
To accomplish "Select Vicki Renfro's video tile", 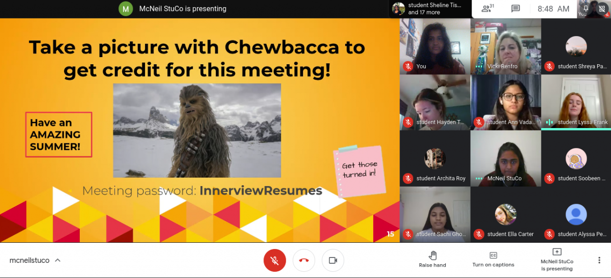I will (x=506, y=46).
